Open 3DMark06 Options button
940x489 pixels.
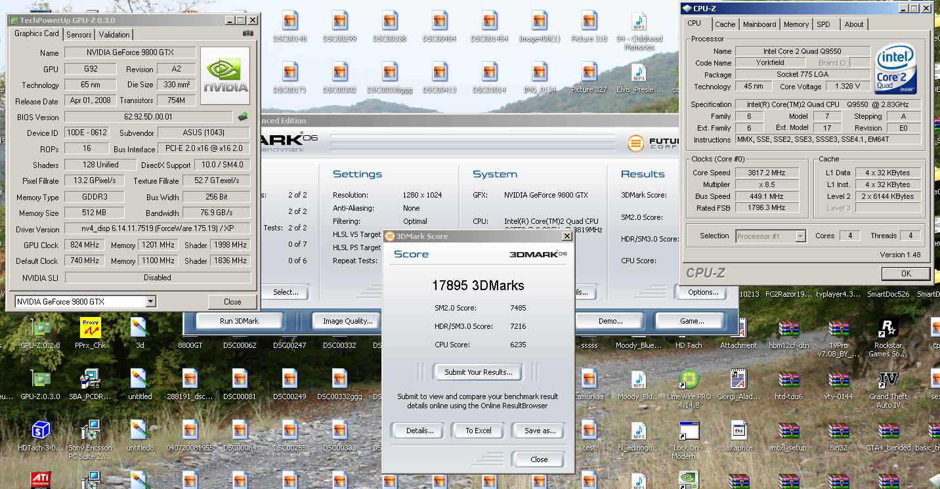click(704, 292)
